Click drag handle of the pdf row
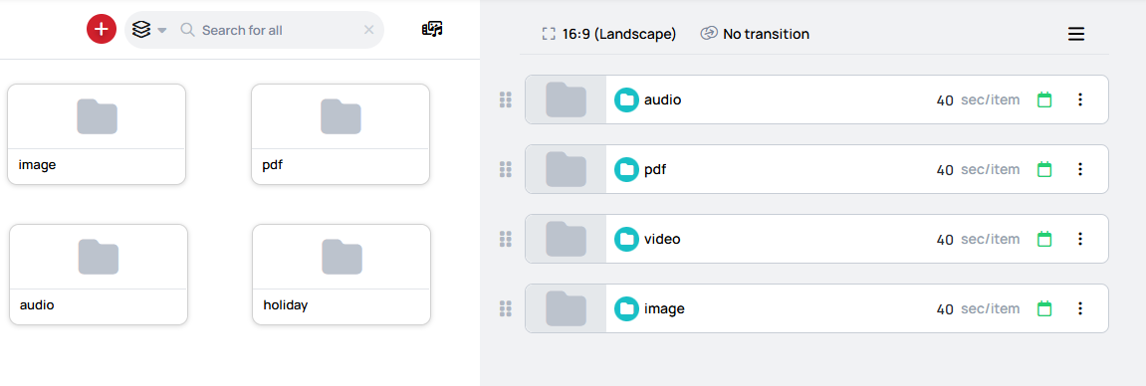 (x=505, y=169)
